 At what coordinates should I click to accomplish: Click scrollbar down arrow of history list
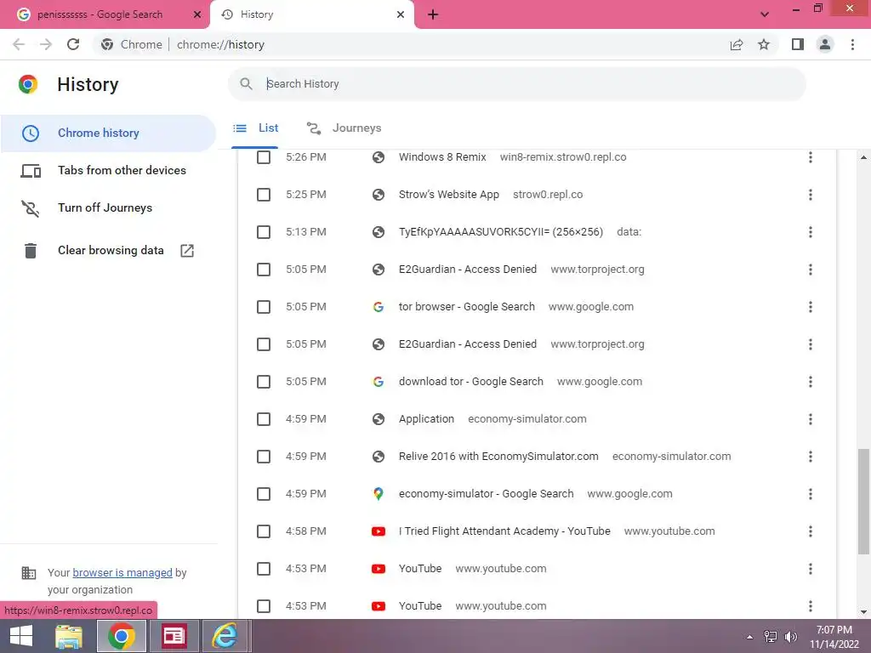(x=863, y=612)
